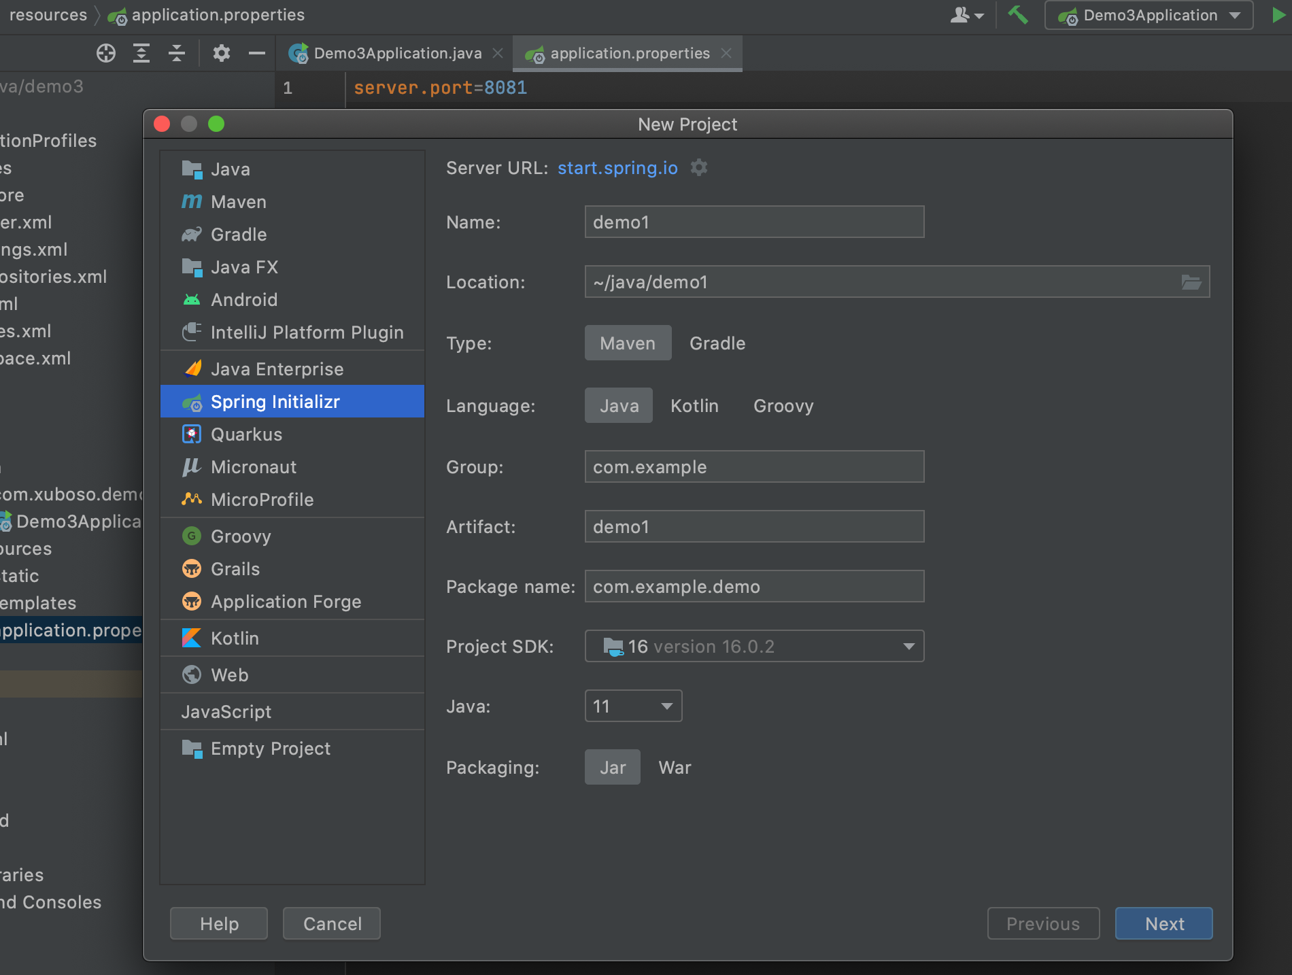Browse for location with folder icon

1191,282
